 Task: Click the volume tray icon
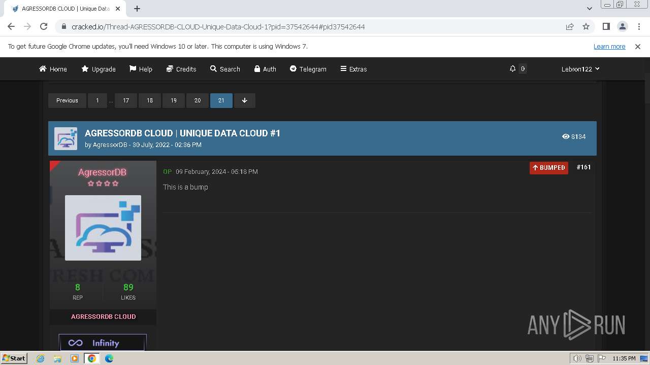577,358
